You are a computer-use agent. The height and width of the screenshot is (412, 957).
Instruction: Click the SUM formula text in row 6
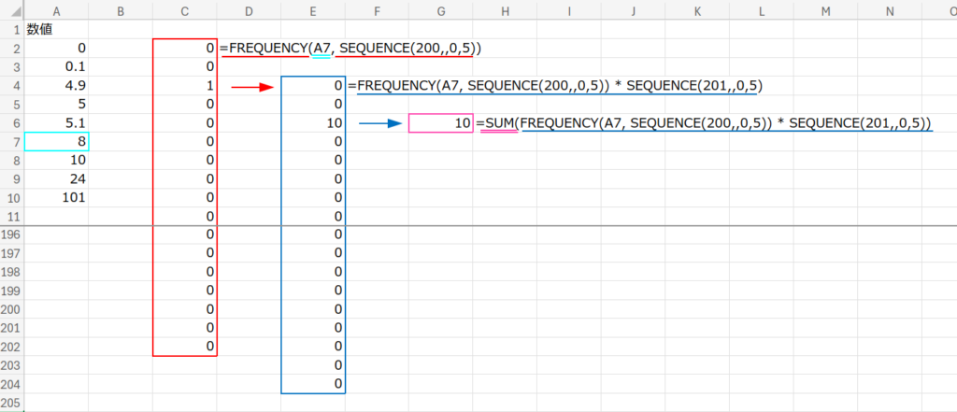click(704, 123)
